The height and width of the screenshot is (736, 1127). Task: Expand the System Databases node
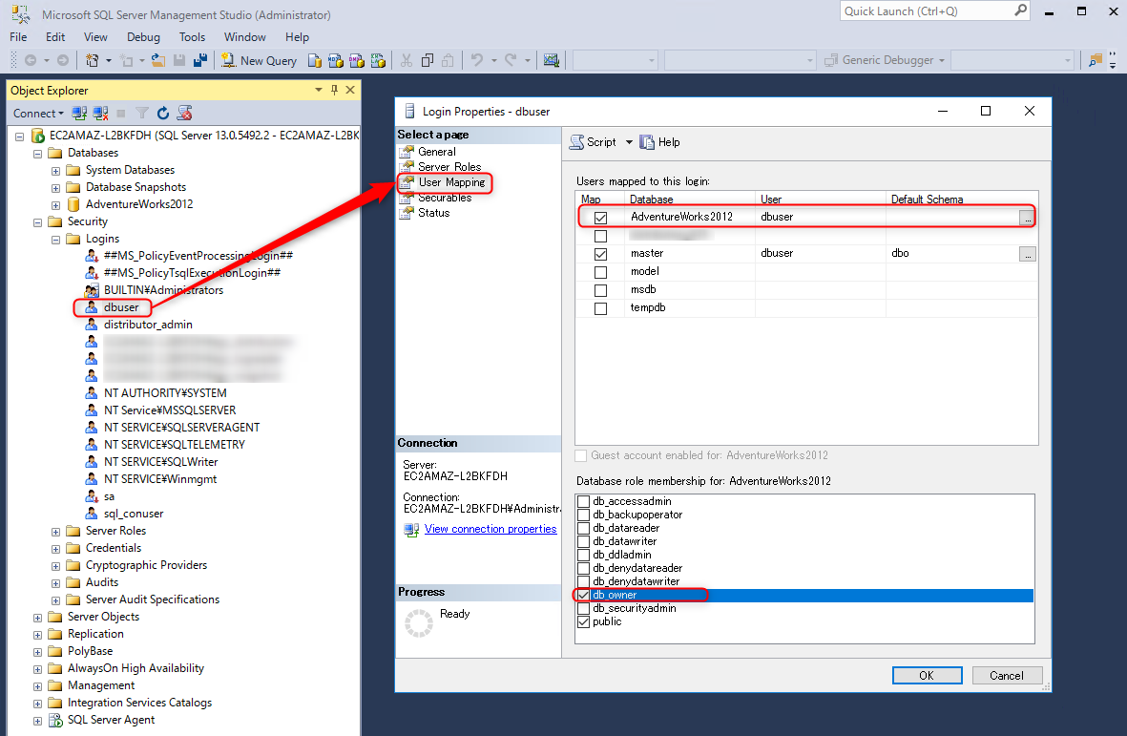pyautogui.click(x=55, y=170)
